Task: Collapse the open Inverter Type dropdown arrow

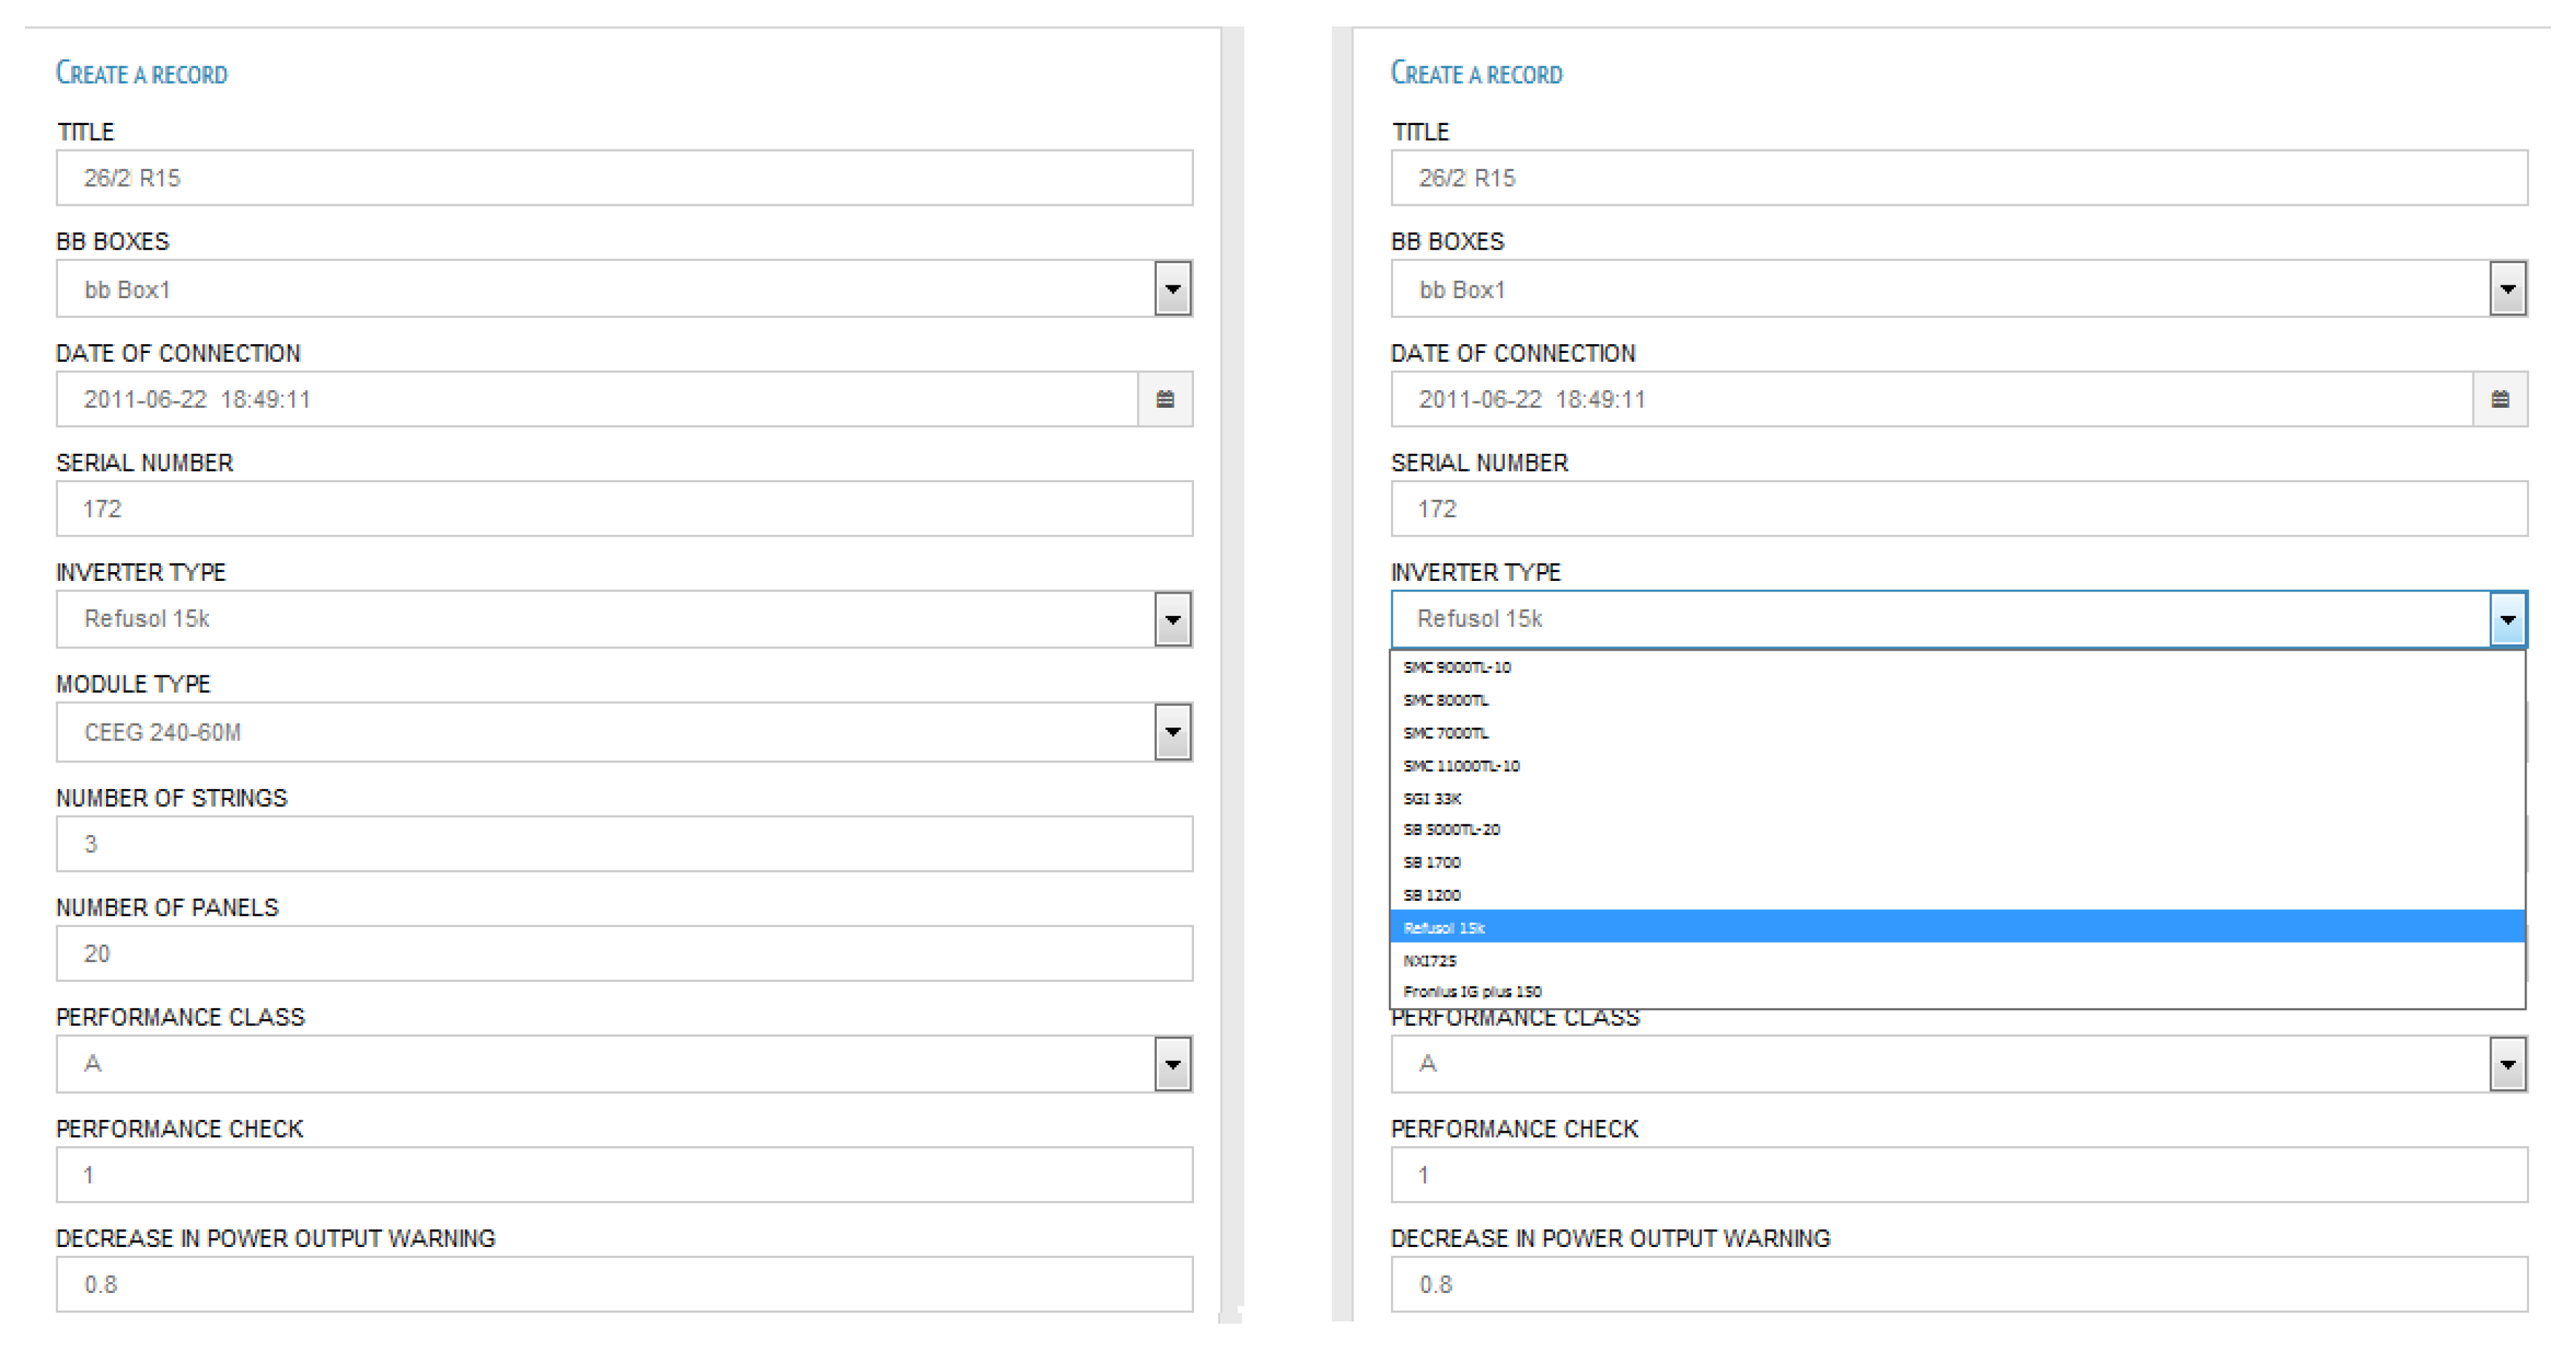Action: click(x=2507, y=619)
